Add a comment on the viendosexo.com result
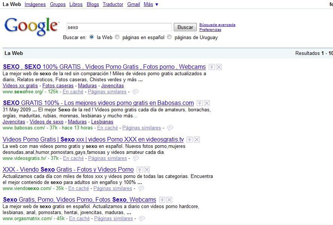The image size is (333, 225). [141, 189]
